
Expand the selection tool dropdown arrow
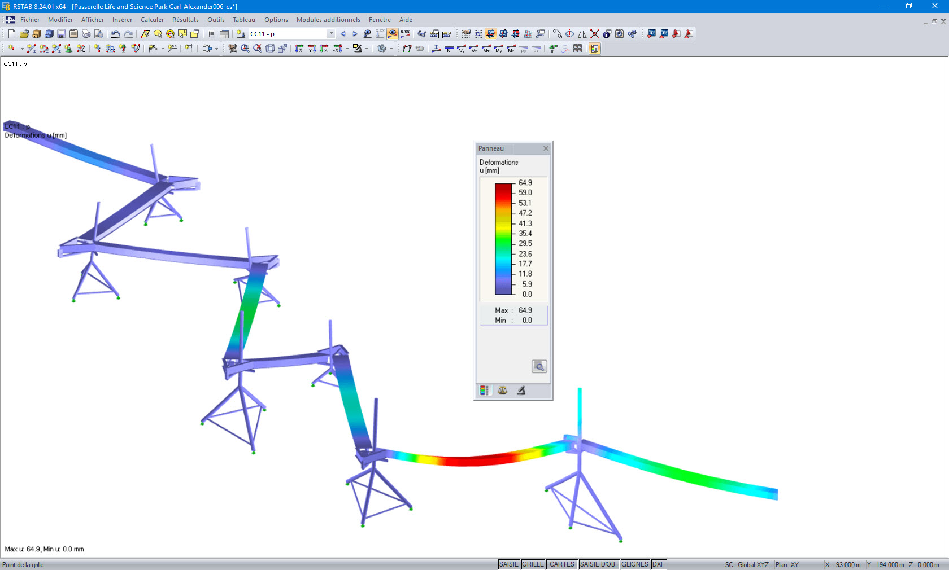[x=216, y=49]
